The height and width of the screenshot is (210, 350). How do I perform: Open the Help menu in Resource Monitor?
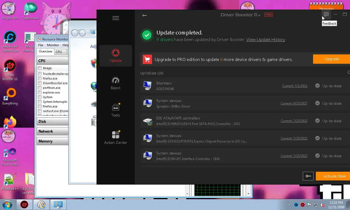point(65,45)
